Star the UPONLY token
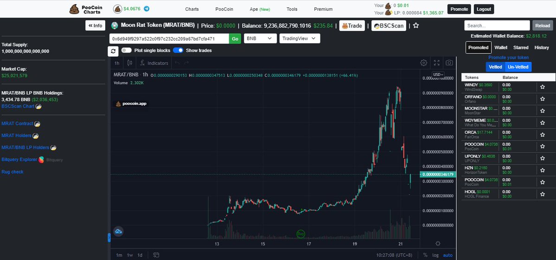 tap(543, 159)
